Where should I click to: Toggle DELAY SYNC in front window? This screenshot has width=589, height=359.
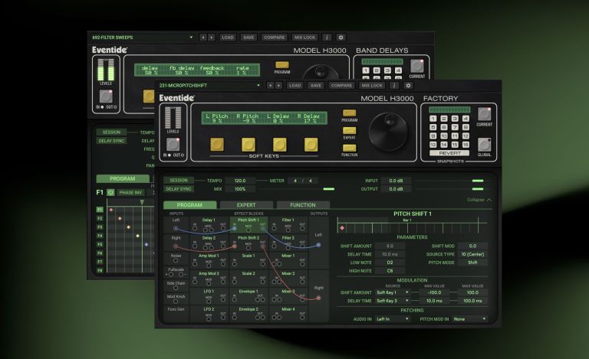click(179, 189)
